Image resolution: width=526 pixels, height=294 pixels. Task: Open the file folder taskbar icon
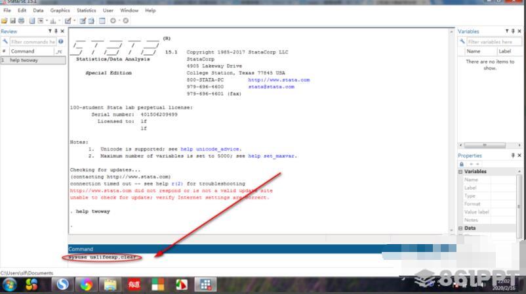point(110,285)
